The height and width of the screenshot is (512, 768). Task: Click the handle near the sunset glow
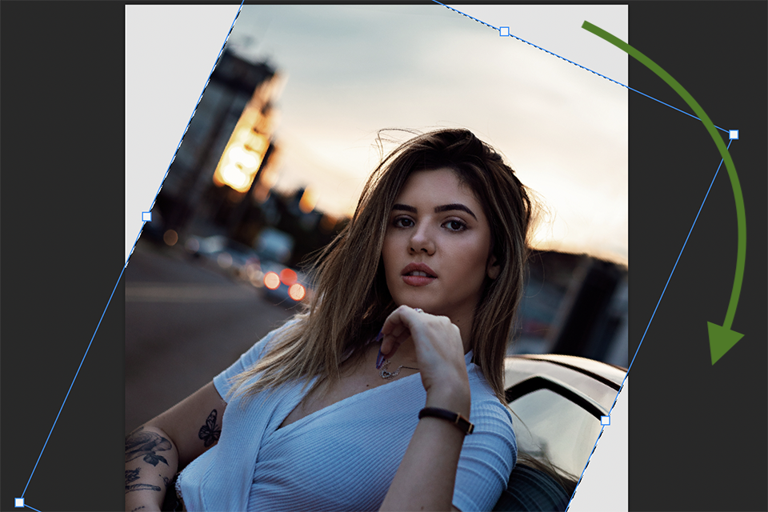pyautogui.click(x=148, y=214)
